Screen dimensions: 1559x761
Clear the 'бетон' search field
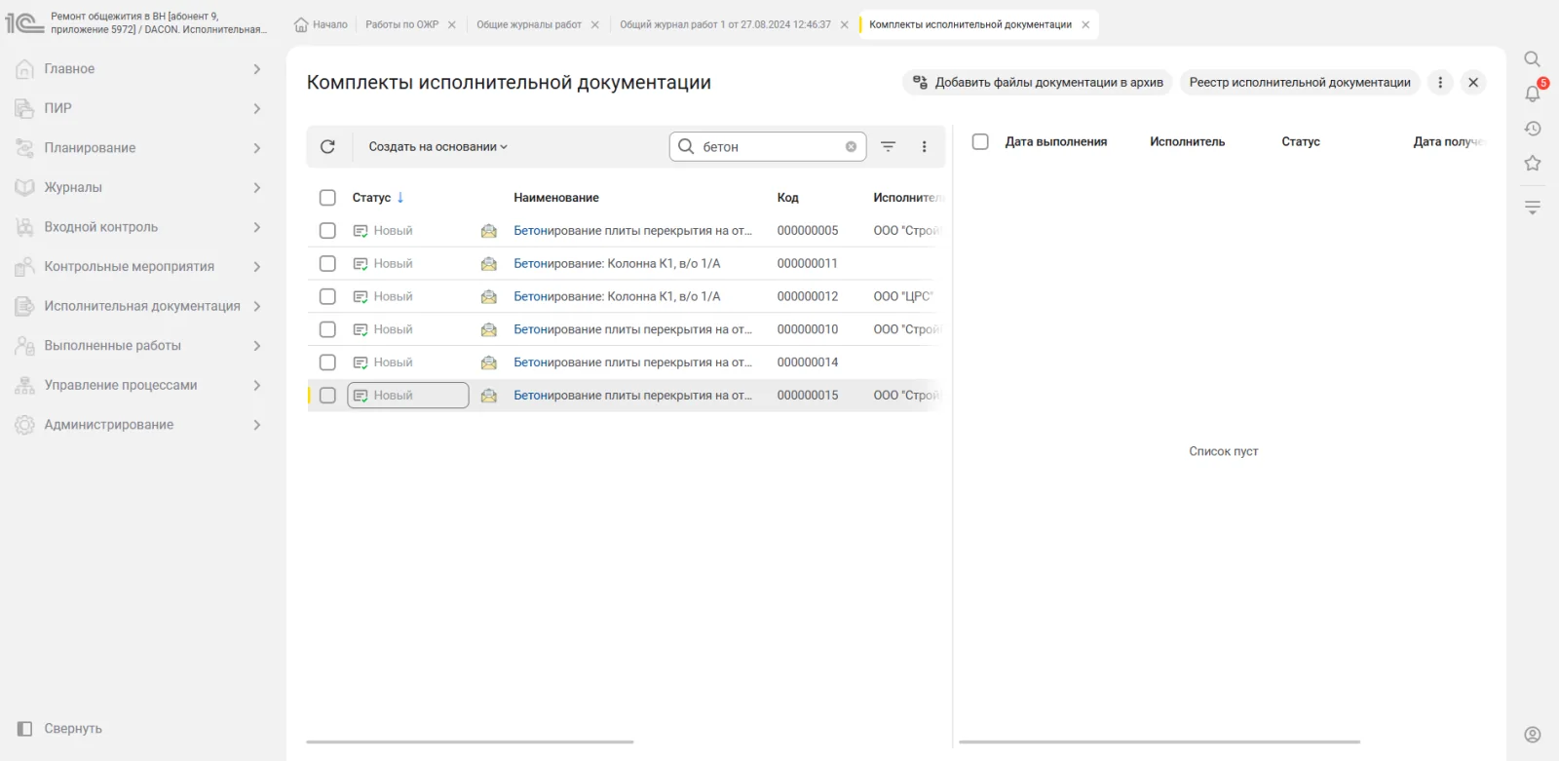coord(851,146)
